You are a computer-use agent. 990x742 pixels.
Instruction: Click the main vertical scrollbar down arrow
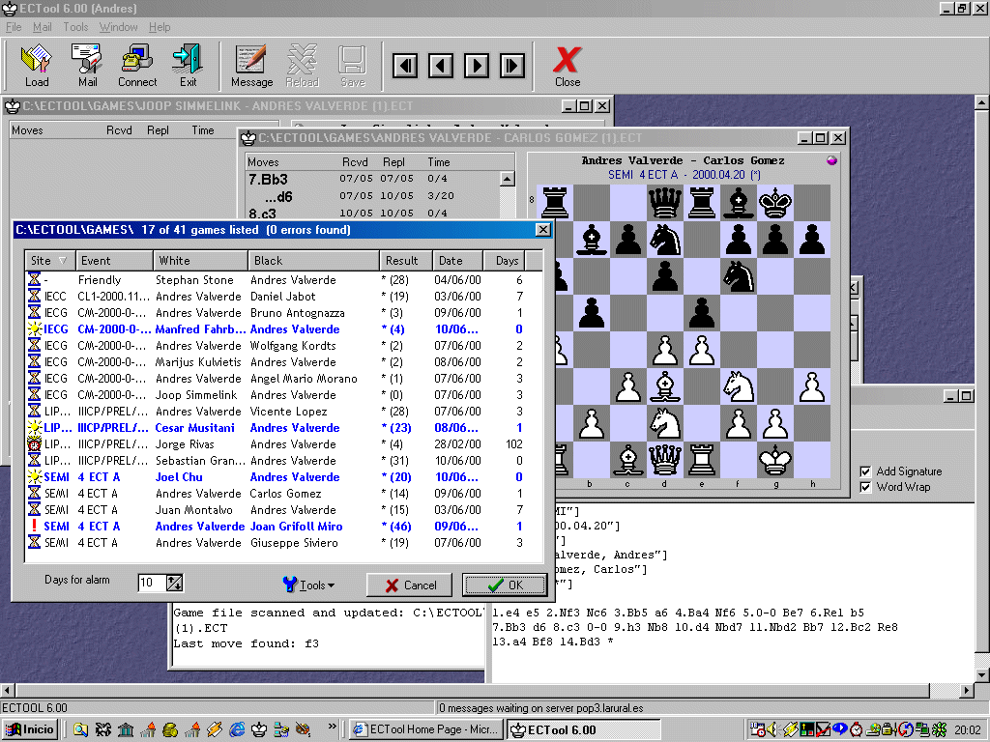point(982,674)
